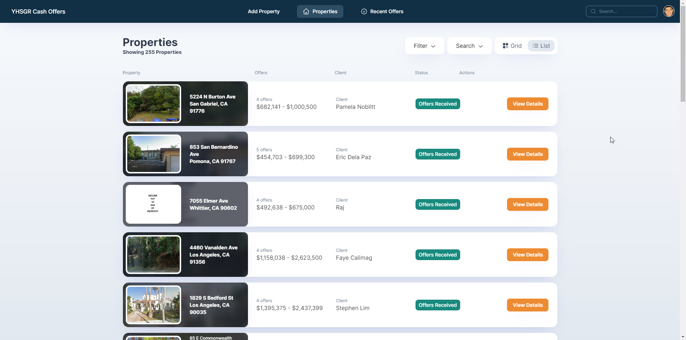
Task: Switch to Grid view
Action: (x=512, y=46)
